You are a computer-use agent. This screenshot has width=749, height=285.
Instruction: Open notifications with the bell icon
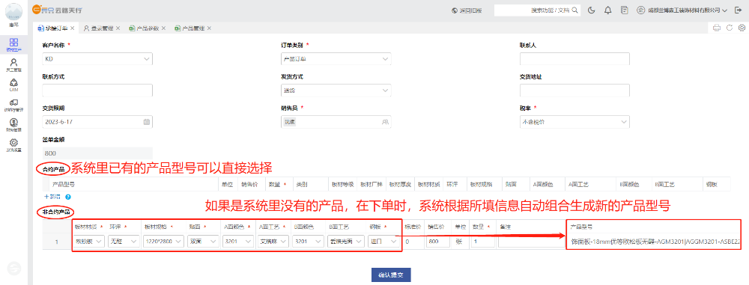[x=607, y=10]
